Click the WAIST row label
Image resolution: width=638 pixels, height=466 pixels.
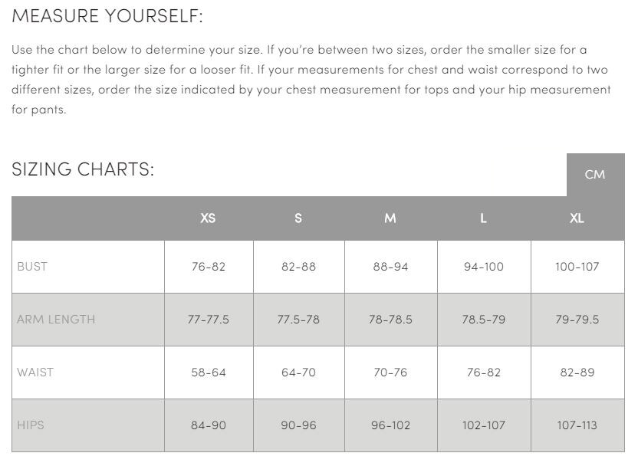35,372
